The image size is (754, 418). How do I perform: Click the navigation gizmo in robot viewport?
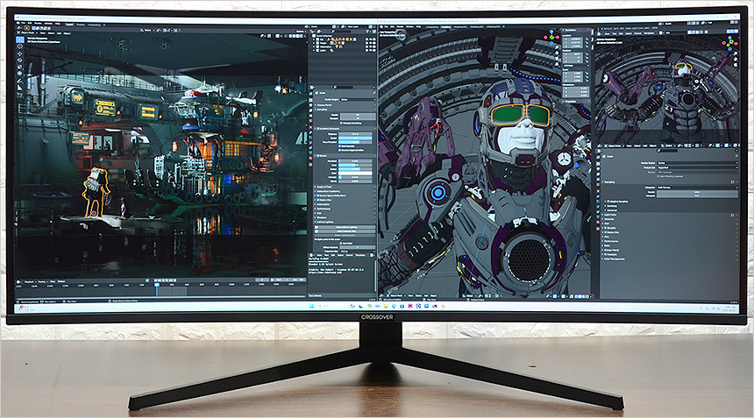(551, 39)
